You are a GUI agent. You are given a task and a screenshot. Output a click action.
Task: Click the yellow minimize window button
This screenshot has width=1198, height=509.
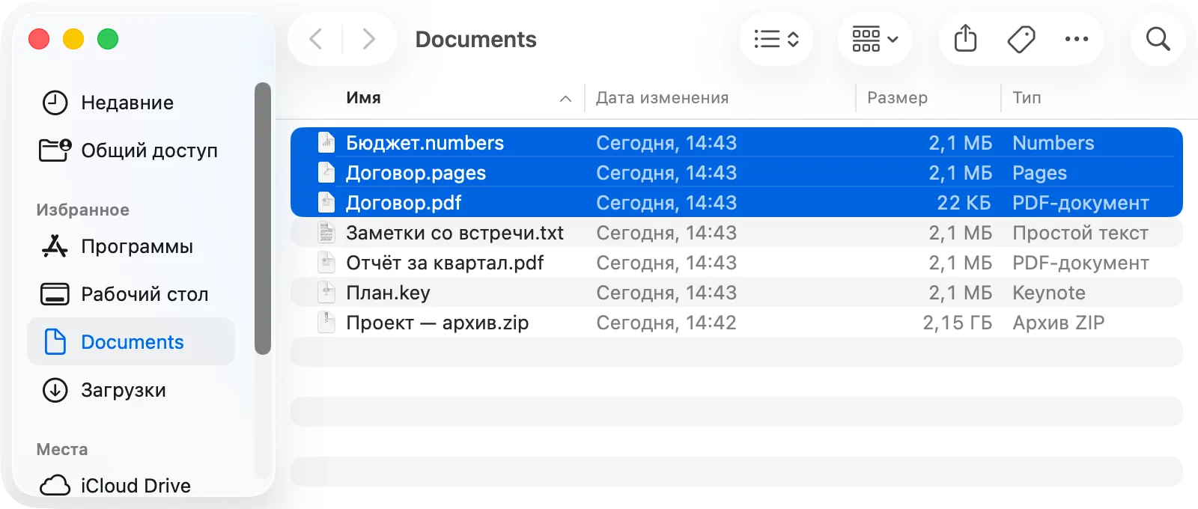pyautogui.click(x=73, y=39)
